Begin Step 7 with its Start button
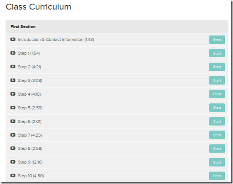This screenshot has width=233, height=184. (x=217, y=135)
